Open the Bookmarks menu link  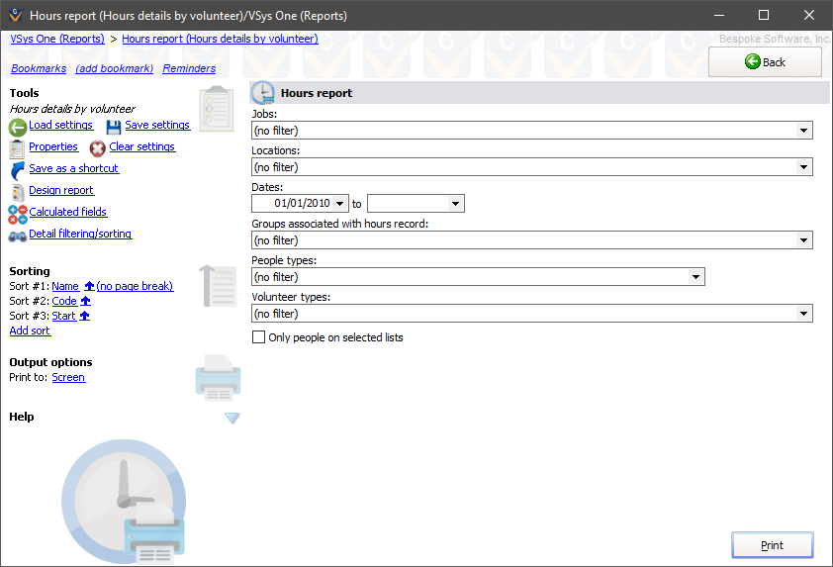[x=39, y=69]
